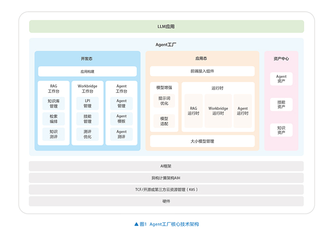Click the LLM应用 green banner
Viewport: 336px width, 237px height.
pyautogui.click(x=167, y=27)
